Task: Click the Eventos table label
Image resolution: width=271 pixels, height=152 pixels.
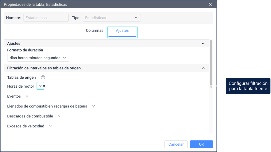Action: [14, 96]
